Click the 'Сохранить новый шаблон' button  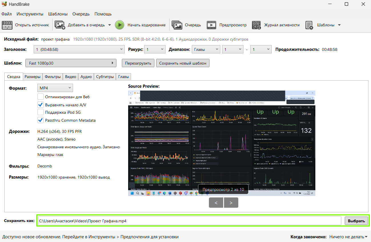(183, 63)
